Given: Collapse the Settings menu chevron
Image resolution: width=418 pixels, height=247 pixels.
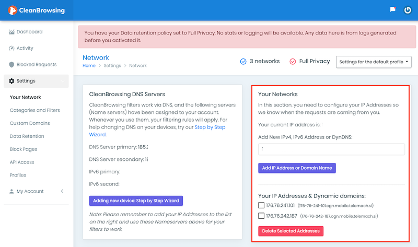Looking at the screenshot, I should coord(62,81).
